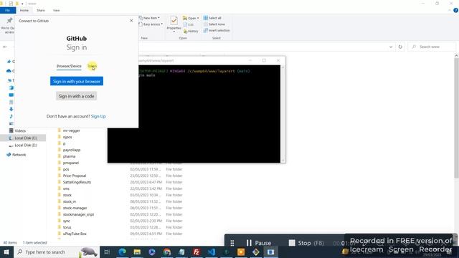Click the Properties checkmark icon
This screenshot has height=258, width=459.
[x=174, y=21]
